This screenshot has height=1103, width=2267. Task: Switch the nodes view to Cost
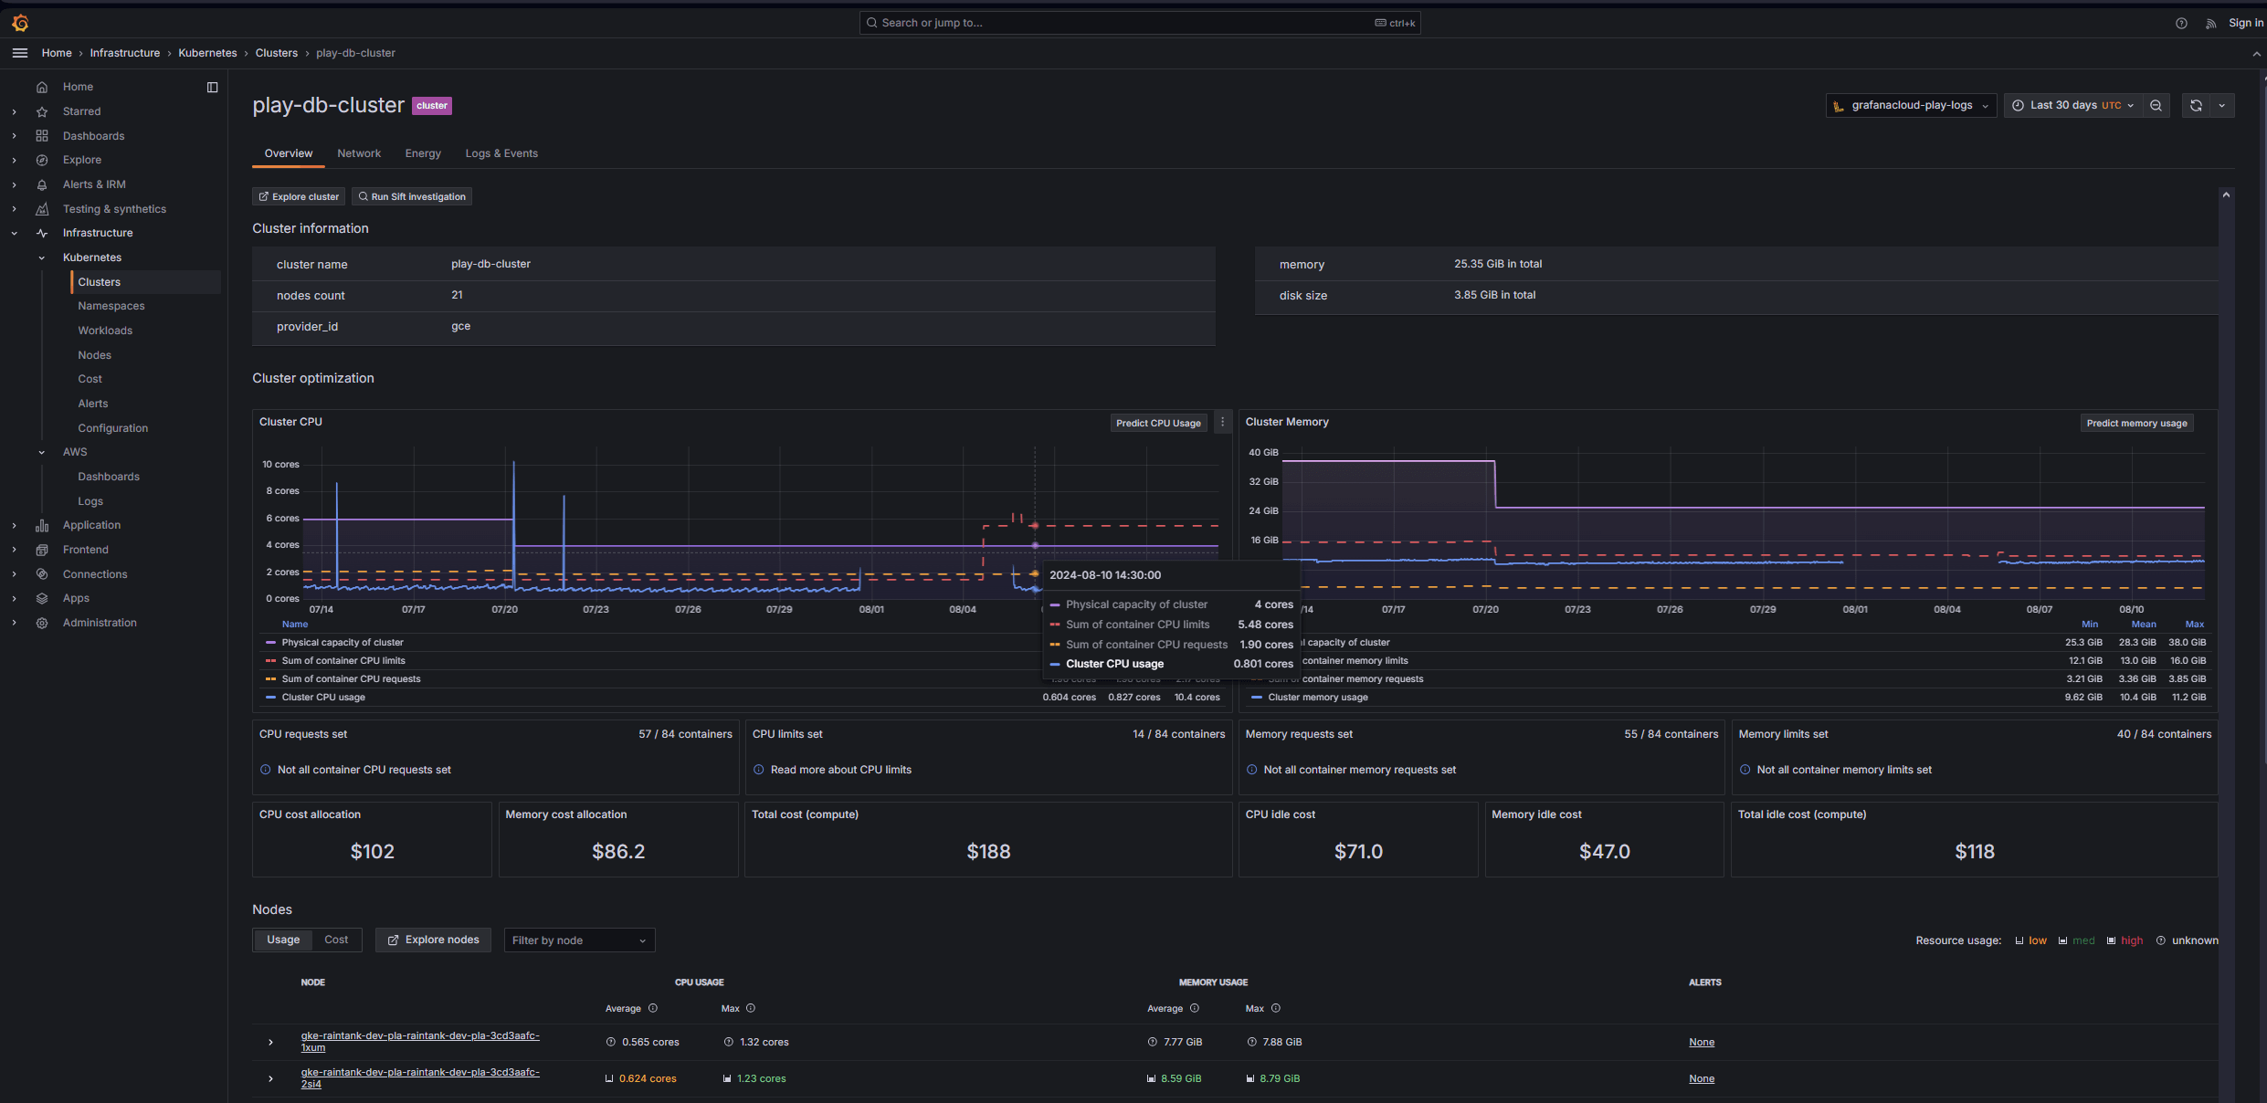point(336,940)
